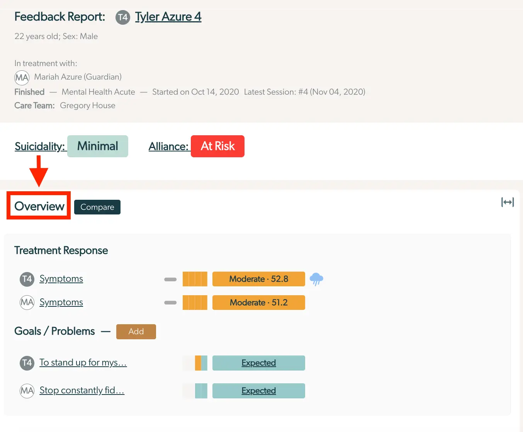The image size is (523, 432).
Task: Click the At Risk alliance badge
Action: click(x=217, y=146)
